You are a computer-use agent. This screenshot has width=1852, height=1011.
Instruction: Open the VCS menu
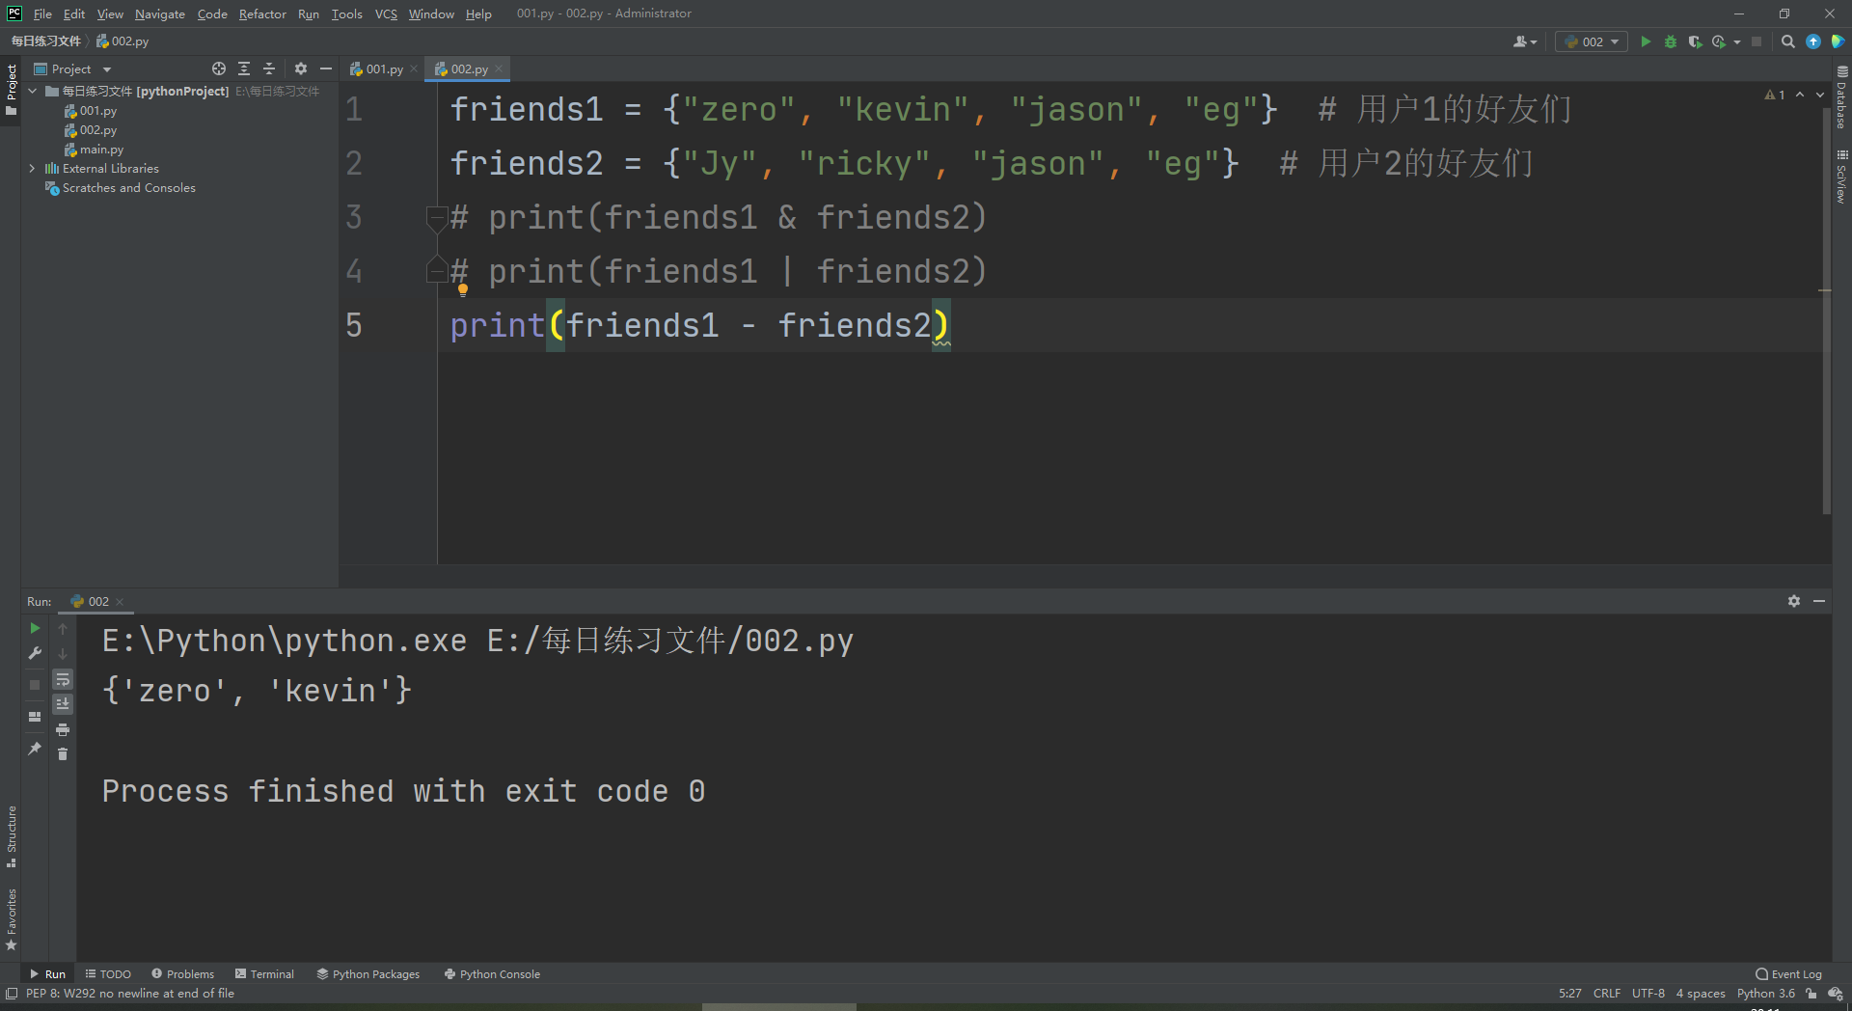click(386, 14)
